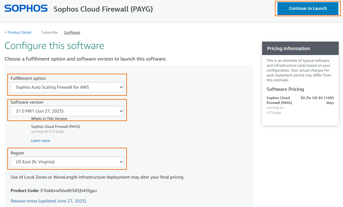Go back via the Product Detail link
Viewport: 343px width, 207px height.
coord(18,32)
